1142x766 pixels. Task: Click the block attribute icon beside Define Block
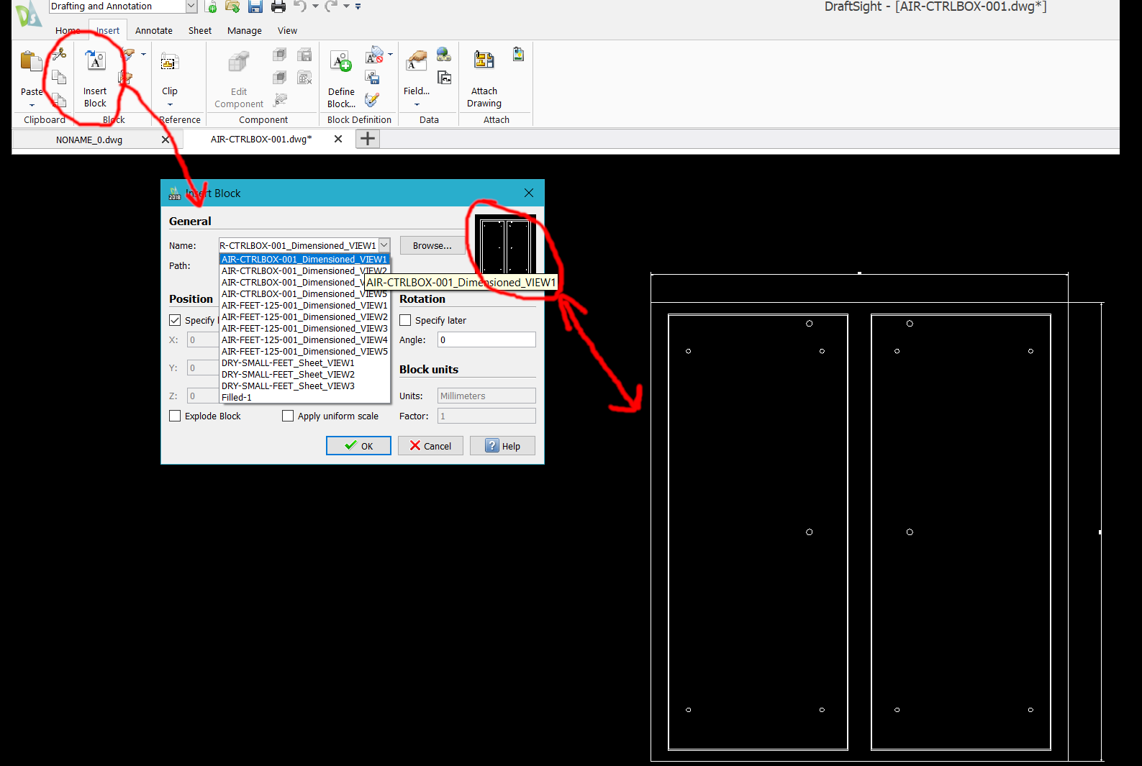[x=374, y=55]
